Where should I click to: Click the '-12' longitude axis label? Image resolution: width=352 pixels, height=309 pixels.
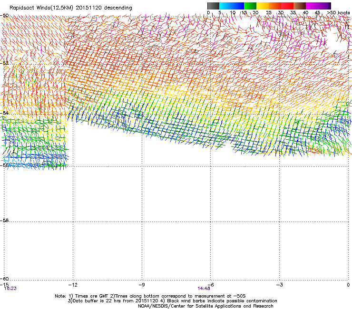pos(73,285)
